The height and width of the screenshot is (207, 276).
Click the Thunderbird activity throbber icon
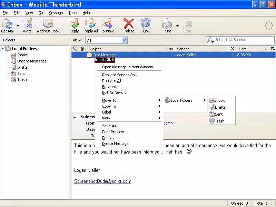pyautogui.click(x=269, y=26)
